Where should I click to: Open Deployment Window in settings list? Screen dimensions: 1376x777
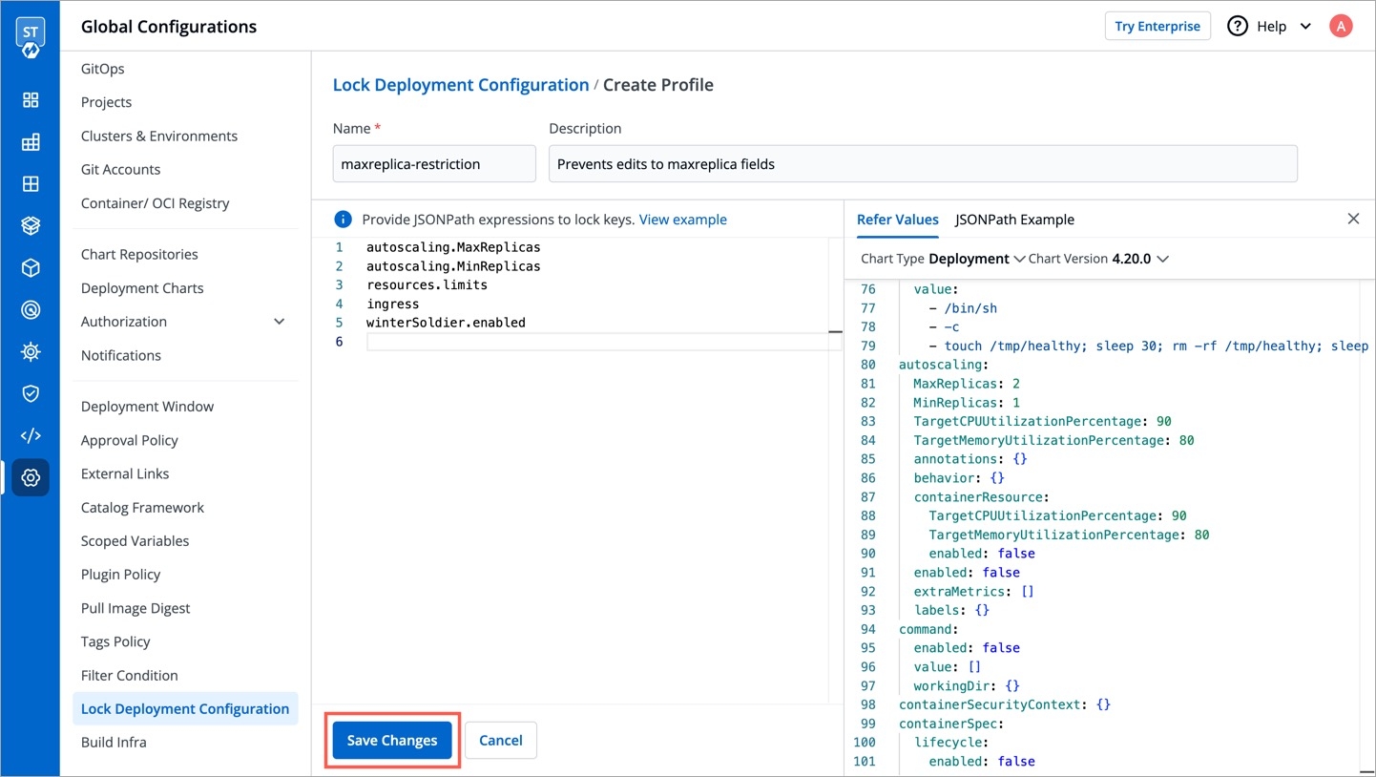click(x=147, y=407)
